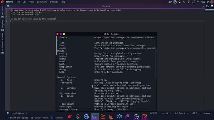Open the Search and Replace panel
The width and height of the screenshot is (214, 120).
tap(17, 118)
